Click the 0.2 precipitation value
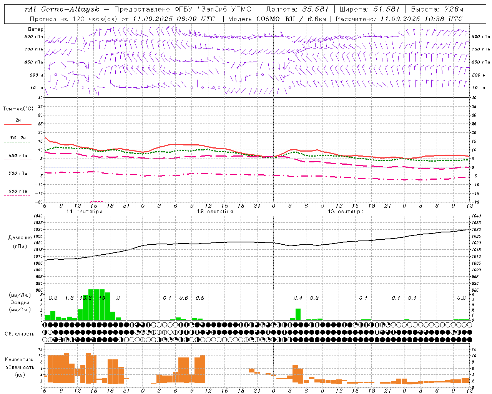Viewport: 492px width, 394px height. coord(461,298)
